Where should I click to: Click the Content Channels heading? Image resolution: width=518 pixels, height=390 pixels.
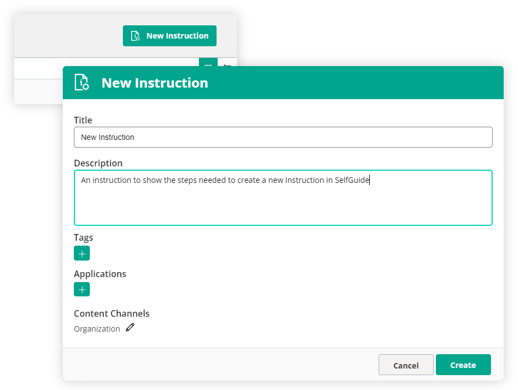pos(111,313)
